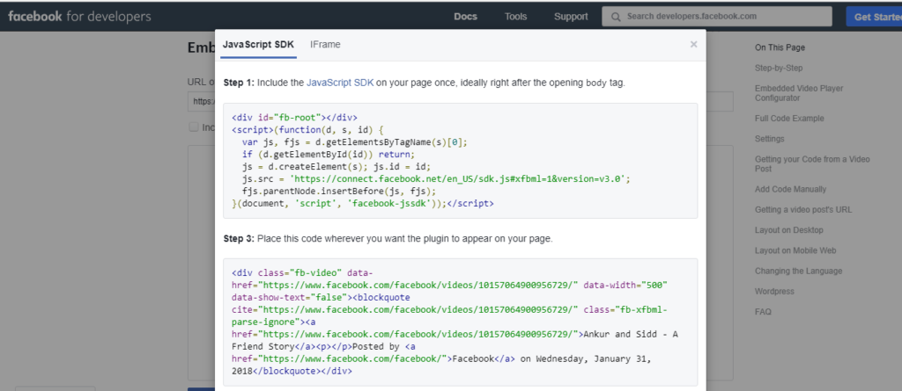Jump to the FAQ section
This screenshot has width=902, height=391.
pos(763,312)
